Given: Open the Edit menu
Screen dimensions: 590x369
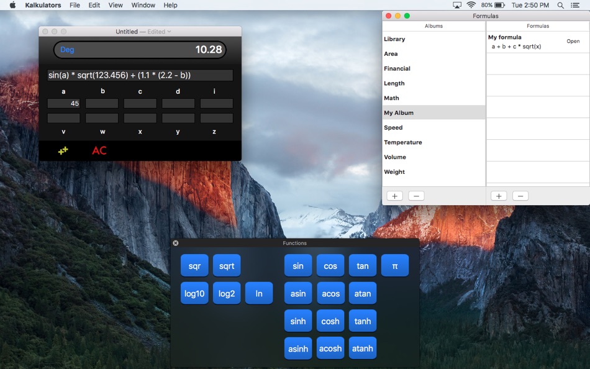Looking at the screenshot, I should tap(94, 5).
